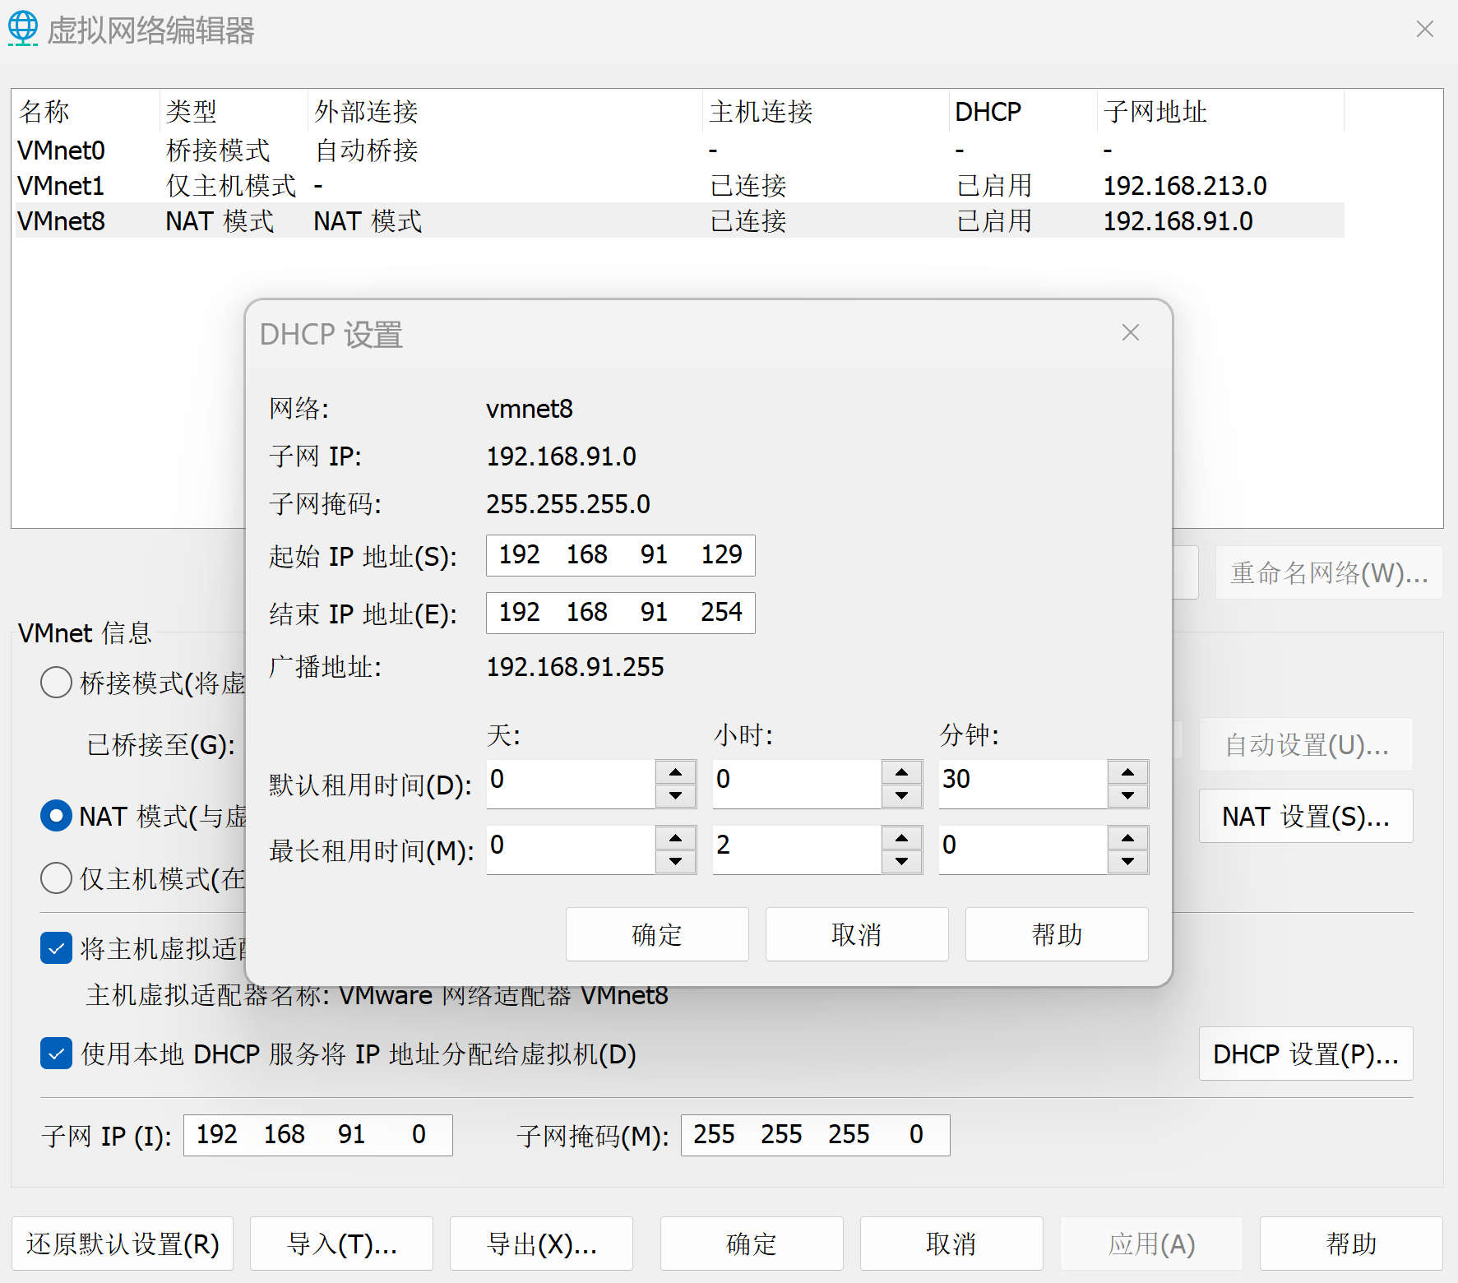Screen dimensions: 1458x1283
Task: Click the 应用(A) button
Action: click(1151, 1244)
